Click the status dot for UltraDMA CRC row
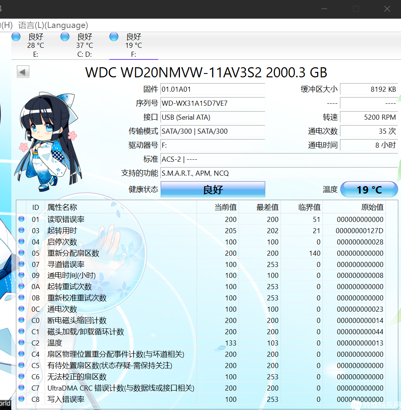This screenshot has height=410, width=401. [21, 387]
